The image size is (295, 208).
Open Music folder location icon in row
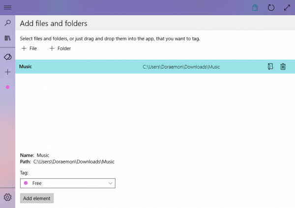coord(270,67)
